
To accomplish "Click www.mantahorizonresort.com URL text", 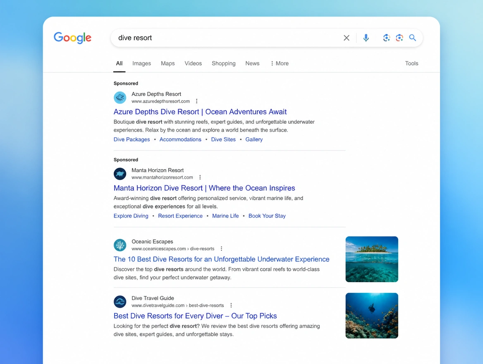I will pyautogui.click(x=163, y=177).
